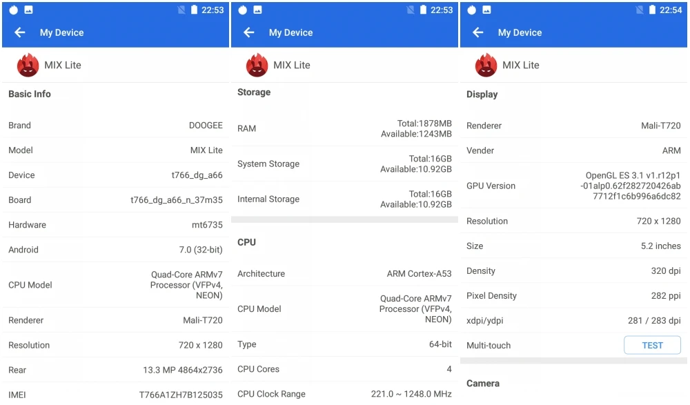Image resolution: width=690 pixels, height=405 pixels.
Task: Select the Android 7.0 (32-bit) row
Action: click(x=115, y=250)
